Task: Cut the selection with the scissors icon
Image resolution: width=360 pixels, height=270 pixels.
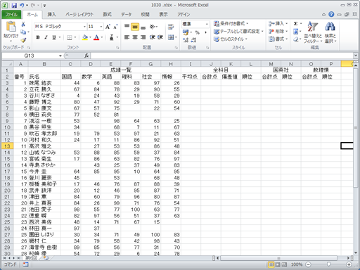Action: 23,25
